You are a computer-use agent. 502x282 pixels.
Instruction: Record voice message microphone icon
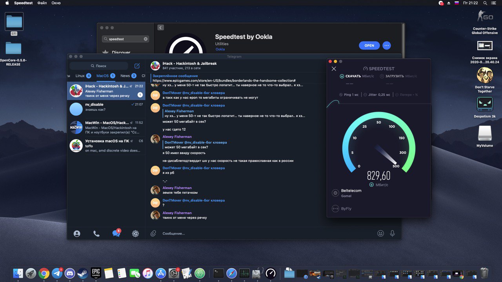click(x=392, y=233)
